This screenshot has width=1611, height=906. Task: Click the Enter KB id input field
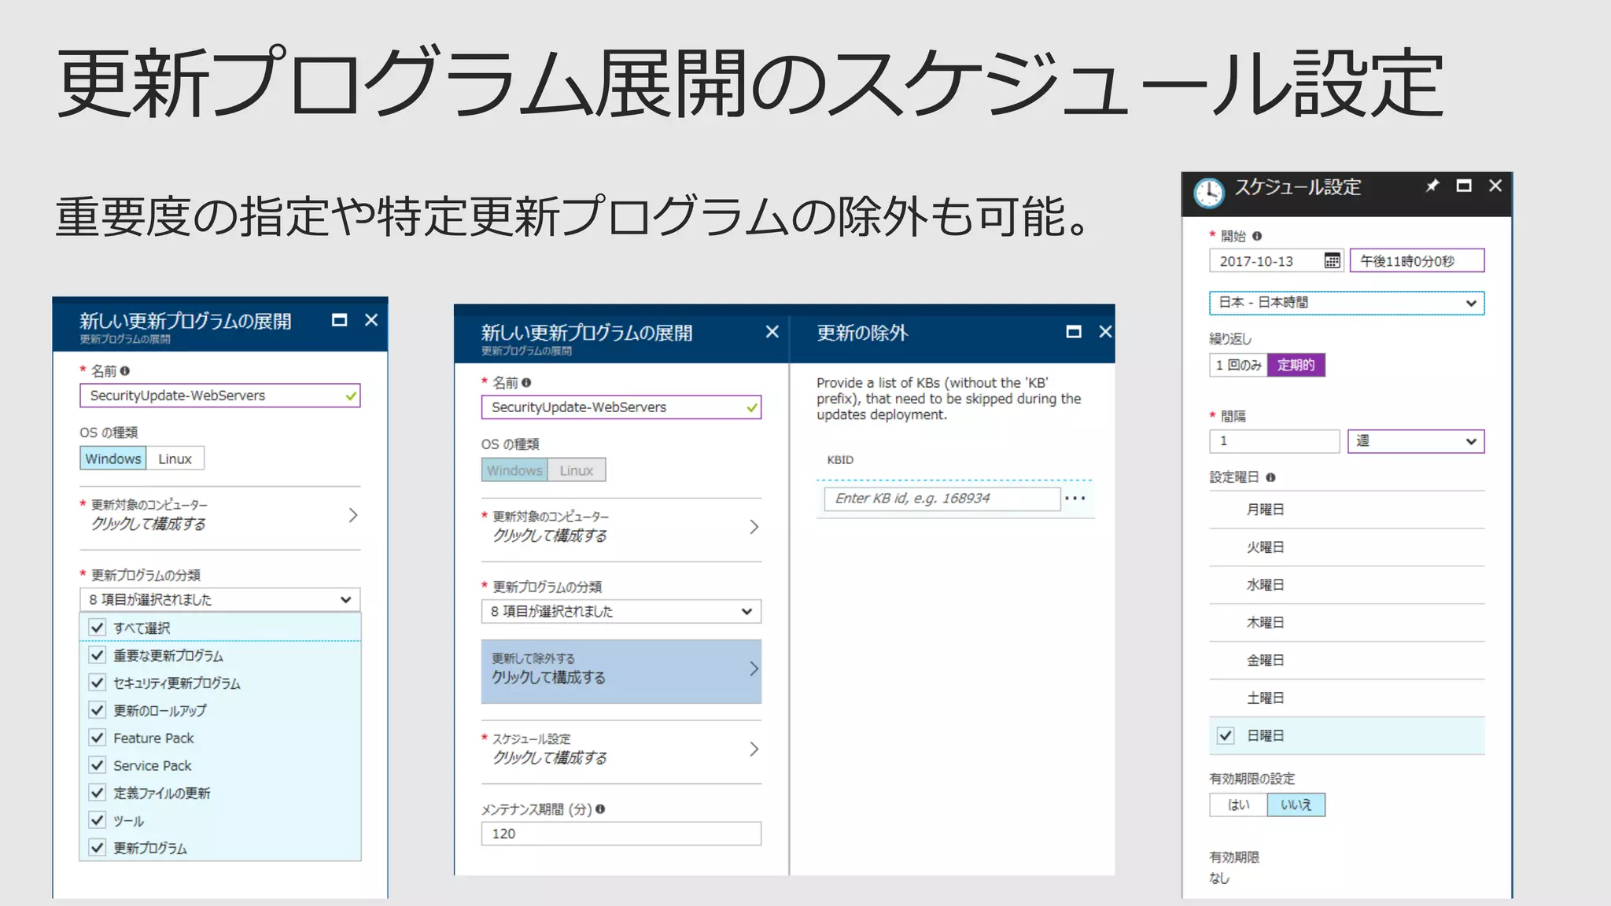pos(942,499)
